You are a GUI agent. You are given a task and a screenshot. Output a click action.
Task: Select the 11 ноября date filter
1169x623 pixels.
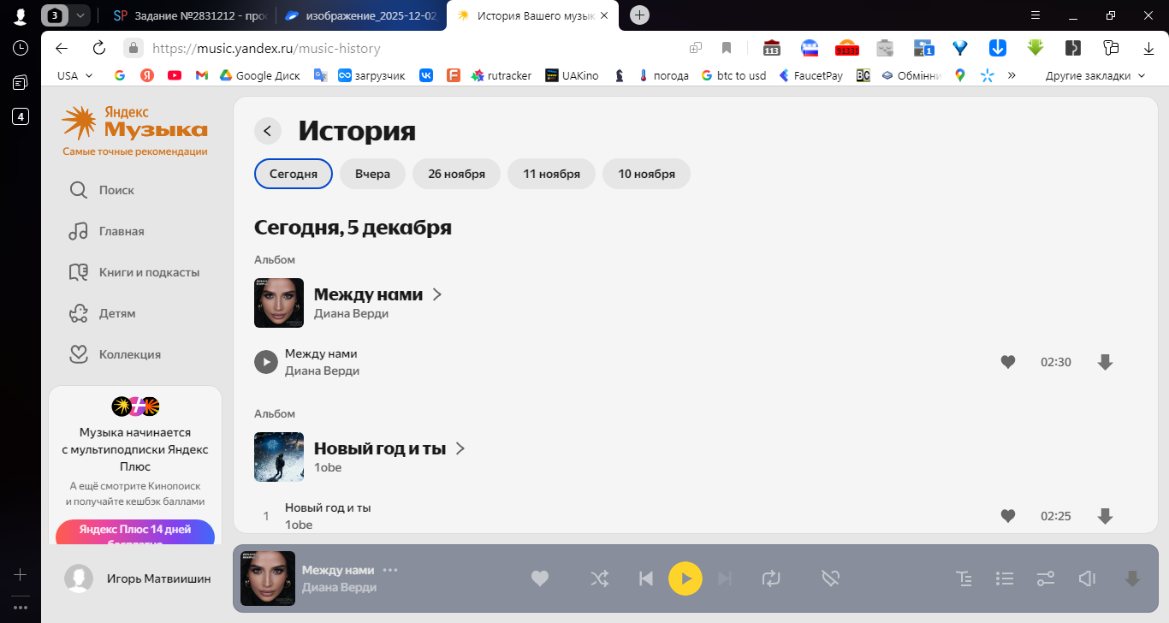coord(552,174)
